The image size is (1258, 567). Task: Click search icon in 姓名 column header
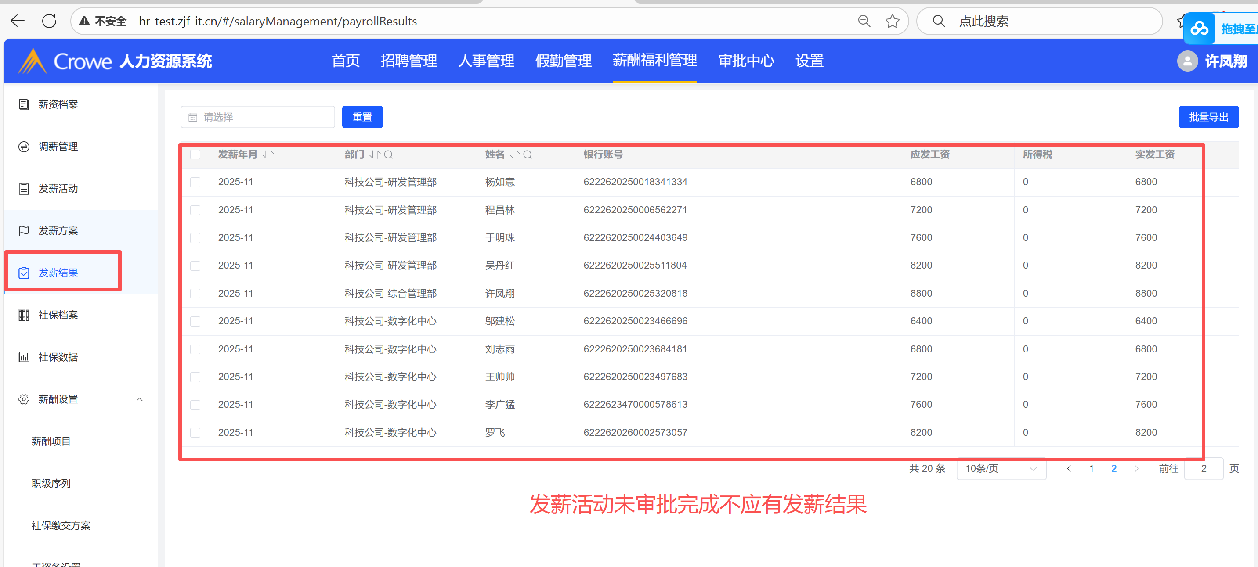tap(528, 154)
